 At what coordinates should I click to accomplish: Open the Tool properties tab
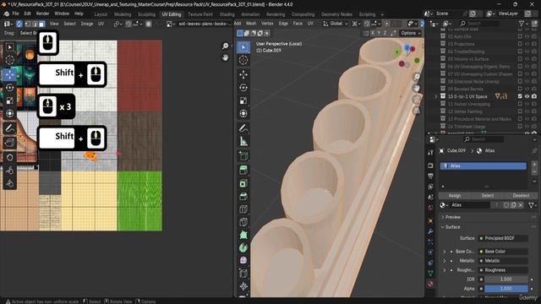pyautogui.click(x=430, y=152)
